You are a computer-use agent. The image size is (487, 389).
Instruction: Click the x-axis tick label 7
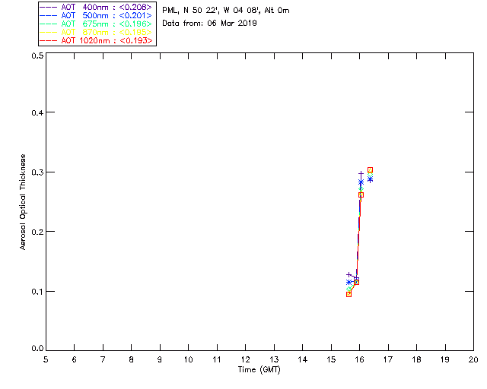pyautogui.click(x=103, y=359)
